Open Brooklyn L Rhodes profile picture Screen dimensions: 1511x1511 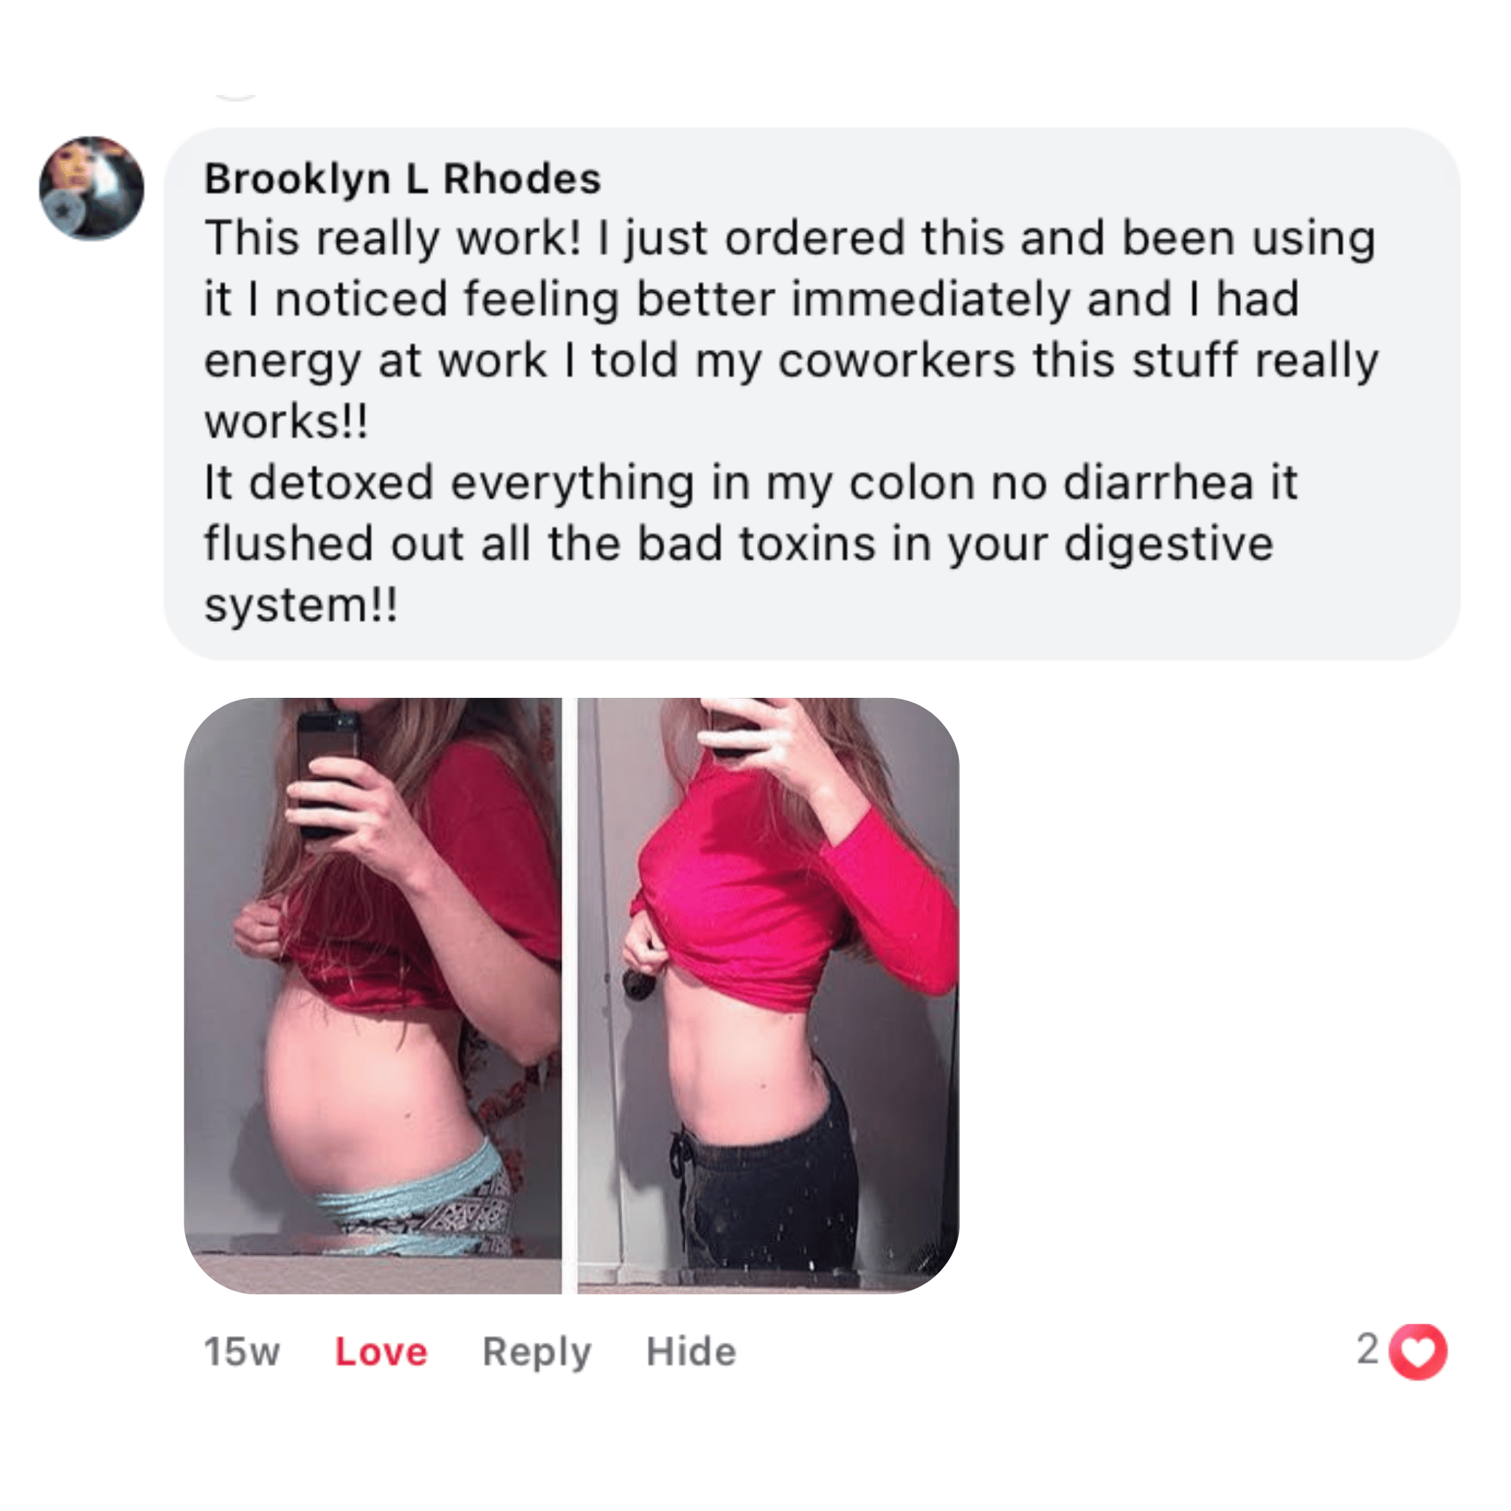(x=91, y=188)
